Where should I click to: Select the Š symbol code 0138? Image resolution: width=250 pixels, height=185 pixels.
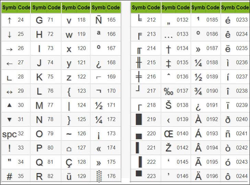point(168,105)
